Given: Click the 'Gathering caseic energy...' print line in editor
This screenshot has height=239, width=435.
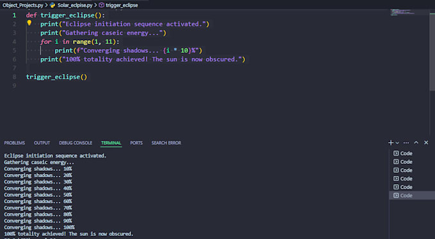Looking at the screenshot, I should [x=103, y=33].
